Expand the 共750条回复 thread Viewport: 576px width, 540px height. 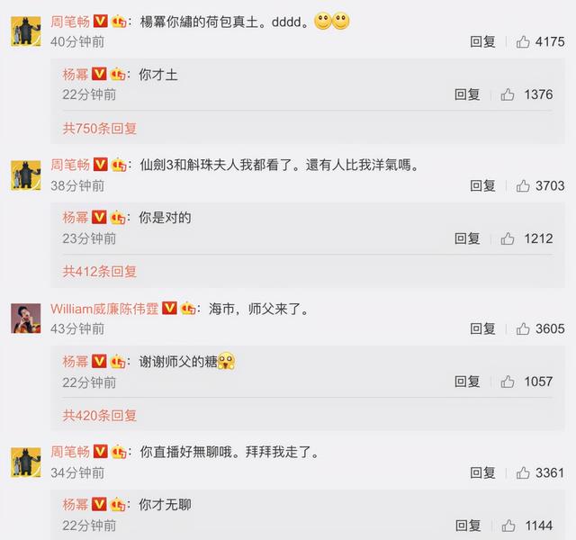tap(100, 129)
